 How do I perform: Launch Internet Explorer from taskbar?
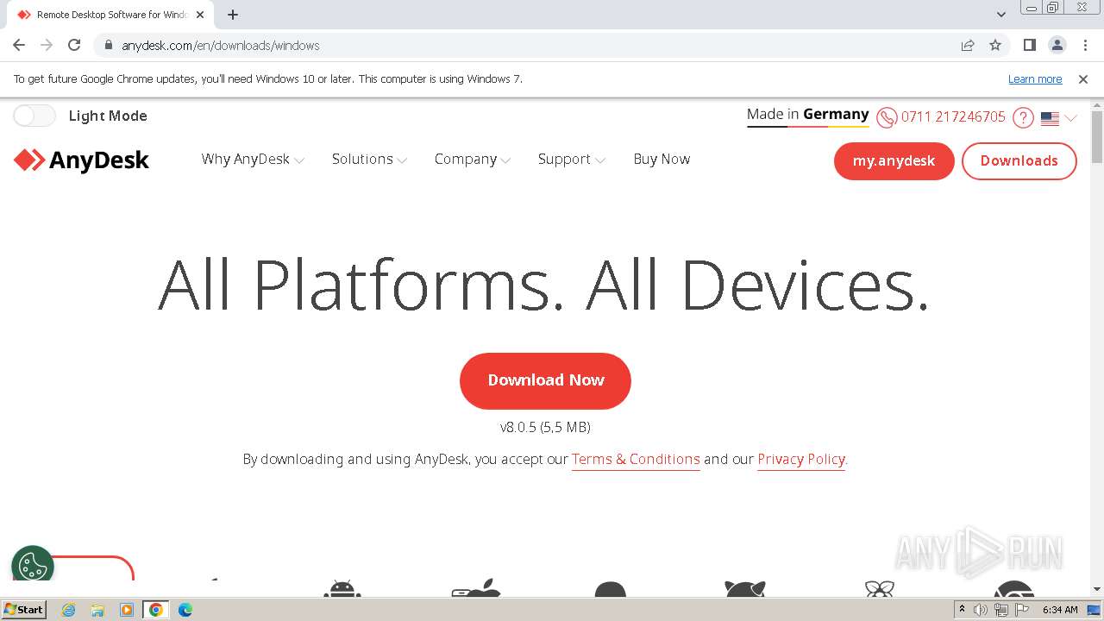(x=69, y=610)
